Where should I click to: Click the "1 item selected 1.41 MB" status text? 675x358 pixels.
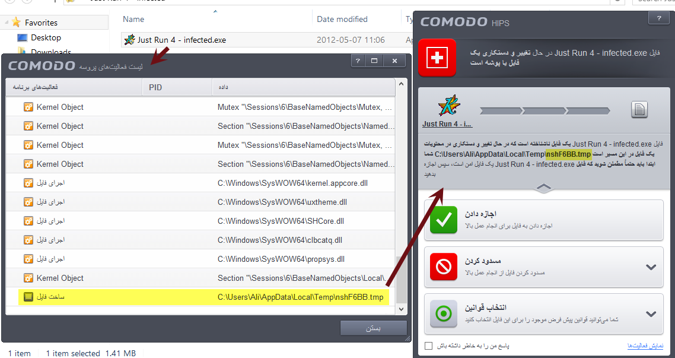coord(91,353)
